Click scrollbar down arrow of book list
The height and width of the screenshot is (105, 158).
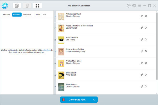(x=157, y=93)
